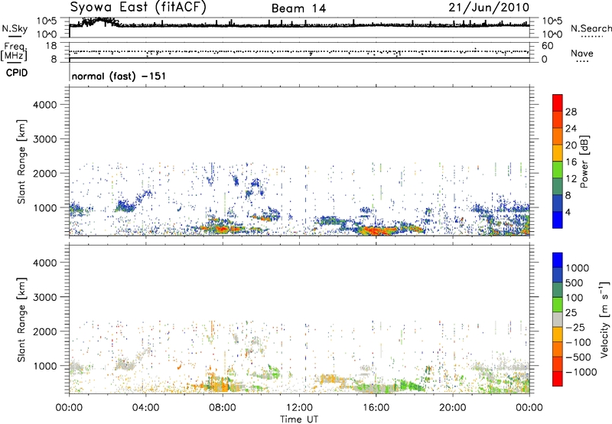Click the '12:00' time axis label

(x=299, y=408)
